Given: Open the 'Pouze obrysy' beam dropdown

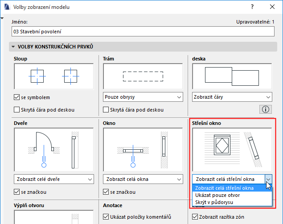Looking at the screenshot, I should pos(143,97).
